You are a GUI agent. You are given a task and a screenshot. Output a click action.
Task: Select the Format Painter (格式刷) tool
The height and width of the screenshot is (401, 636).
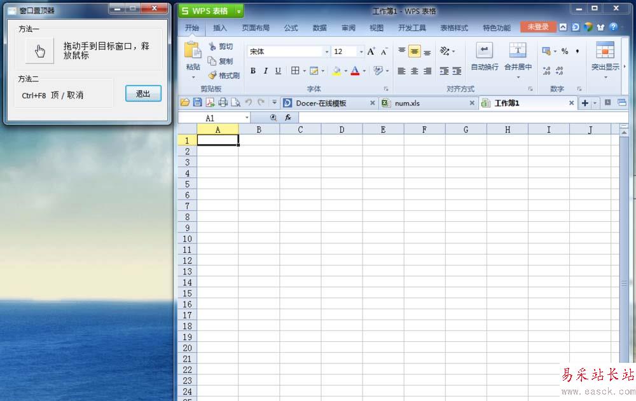(x=224, y=76)
